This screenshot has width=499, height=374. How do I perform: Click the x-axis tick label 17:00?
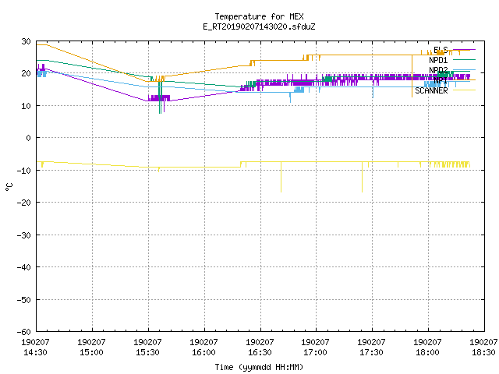315,352
